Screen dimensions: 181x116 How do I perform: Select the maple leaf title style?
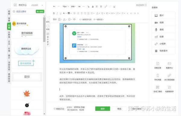pos(27,93)
